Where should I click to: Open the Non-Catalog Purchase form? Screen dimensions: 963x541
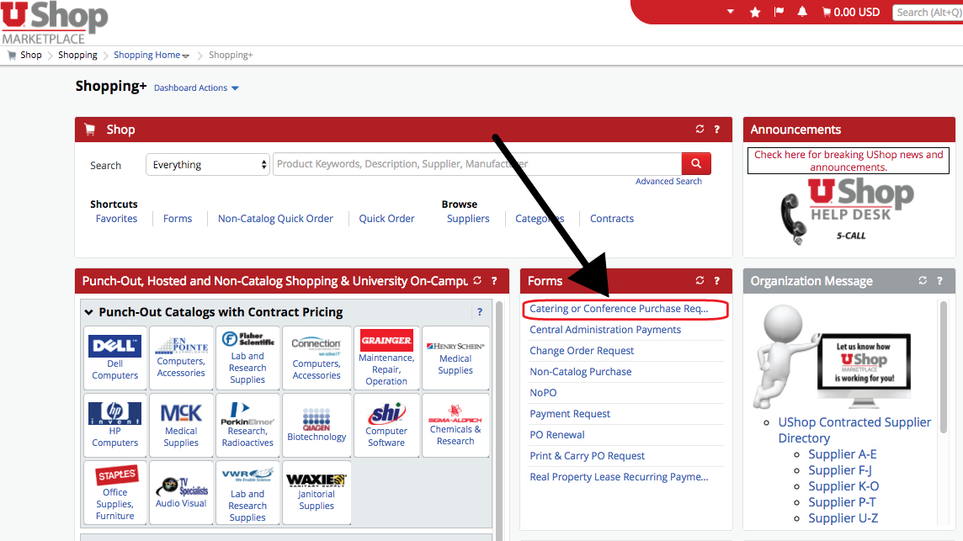(x=580, y=372)
